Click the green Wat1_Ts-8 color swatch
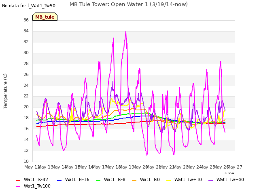 [98, 180]
